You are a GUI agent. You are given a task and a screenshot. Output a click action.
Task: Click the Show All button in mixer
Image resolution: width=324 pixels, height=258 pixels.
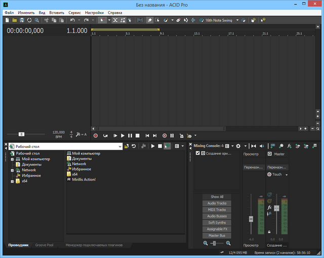click(216, 196)
